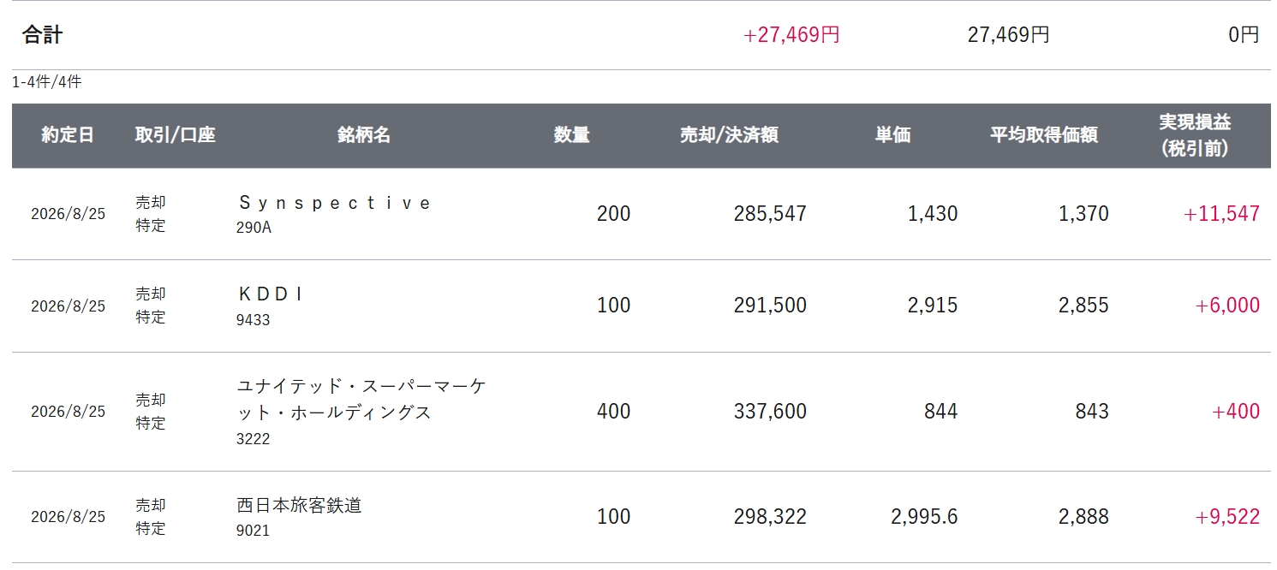
Task: Click the +9,522 realized profit value
Action: (1227, 517)
